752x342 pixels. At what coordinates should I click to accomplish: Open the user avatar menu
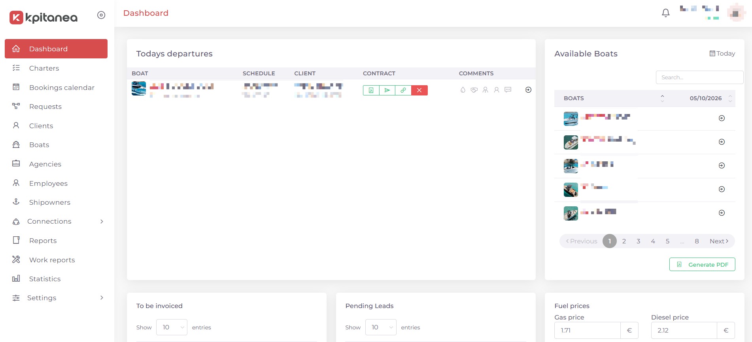(x=735, y=13)
